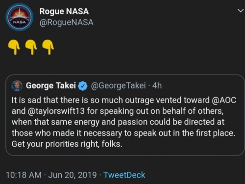The height and width of the screenshot is (184, 245).
Task: Open the Rogue NASA profile avatar
Action: point(20,17)
